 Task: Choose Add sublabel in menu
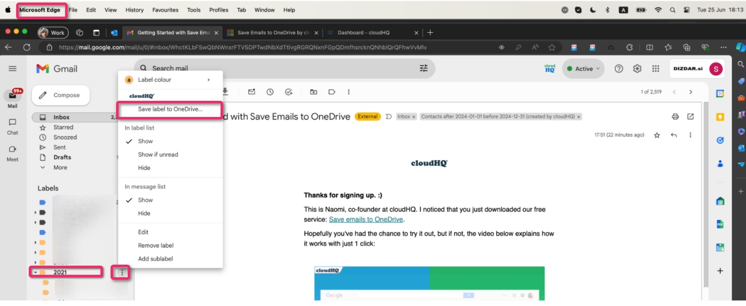click(x=171, y=259)
